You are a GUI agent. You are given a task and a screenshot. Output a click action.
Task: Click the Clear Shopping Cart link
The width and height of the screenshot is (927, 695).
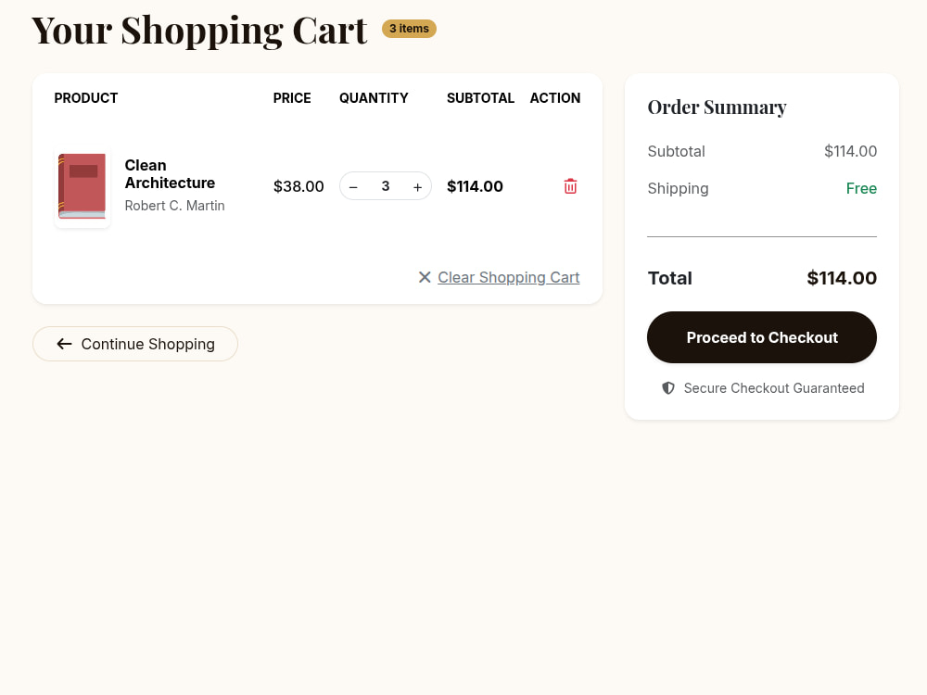[x=508, y=277]
